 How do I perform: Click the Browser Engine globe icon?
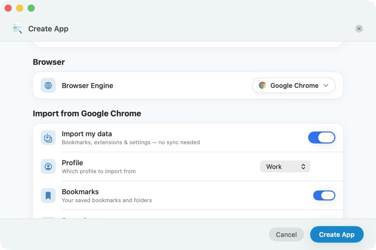click(48, 85)
